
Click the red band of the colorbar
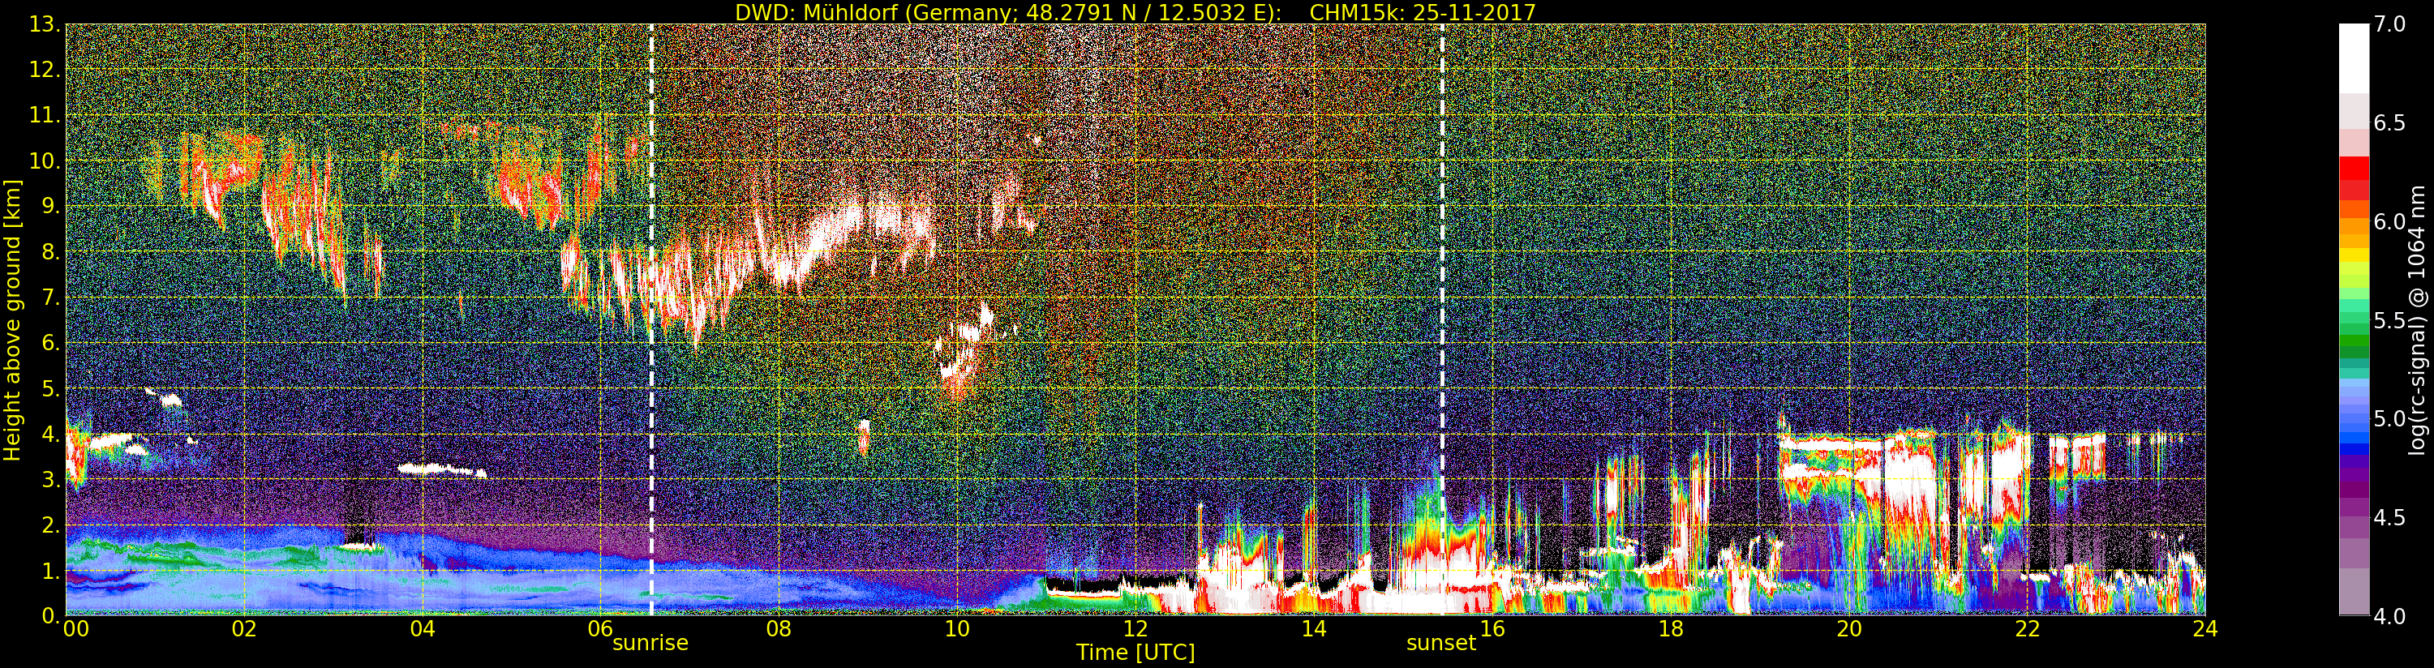click(x=2354, y=178)
